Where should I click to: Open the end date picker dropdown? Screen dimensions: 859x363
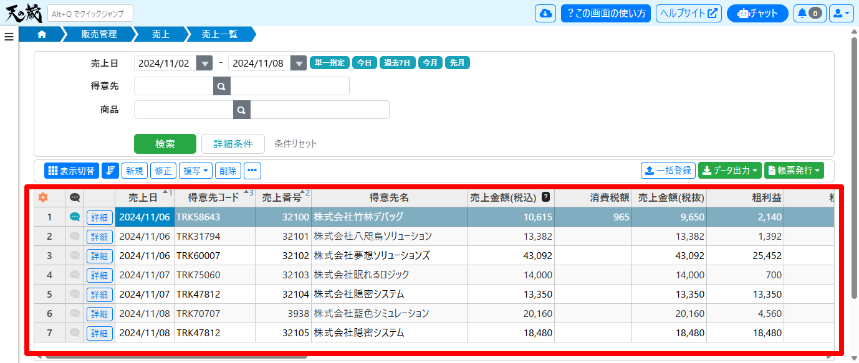coord(299,63)
